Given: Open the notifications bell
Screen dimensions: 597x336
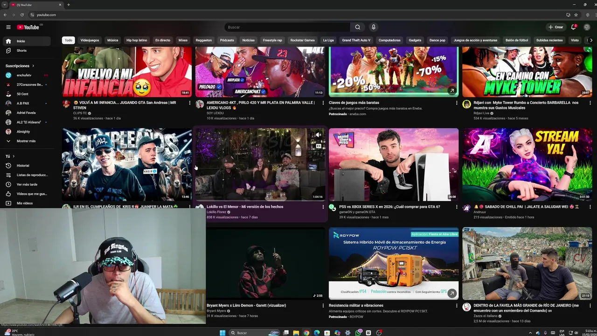Looking at the screenshot, I should 574,27.
